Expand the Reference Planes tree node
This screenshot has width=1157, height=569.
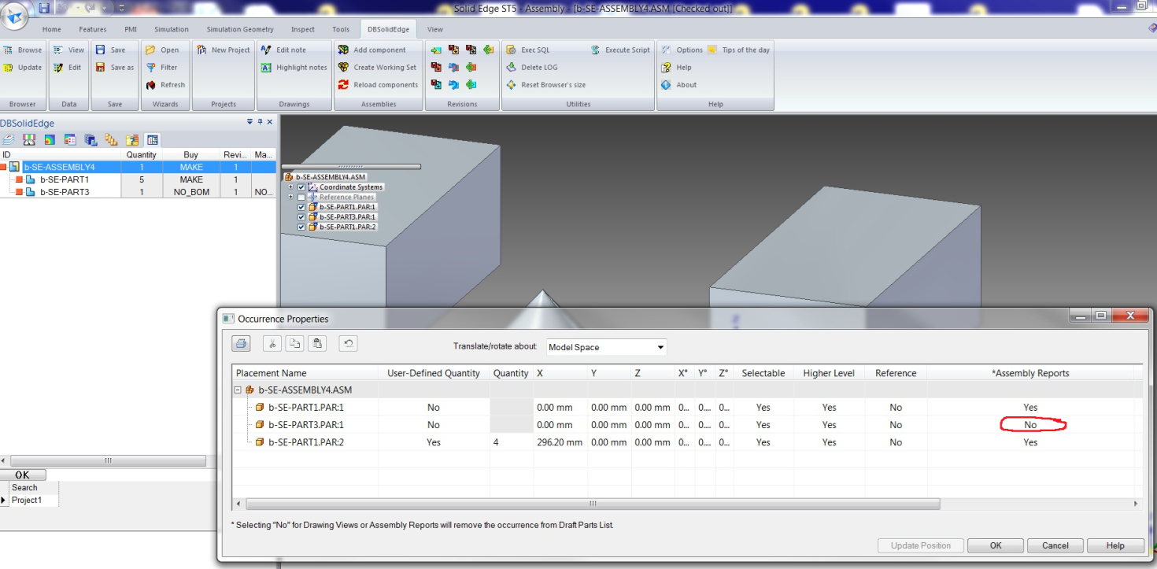click(x=291, y=198)
